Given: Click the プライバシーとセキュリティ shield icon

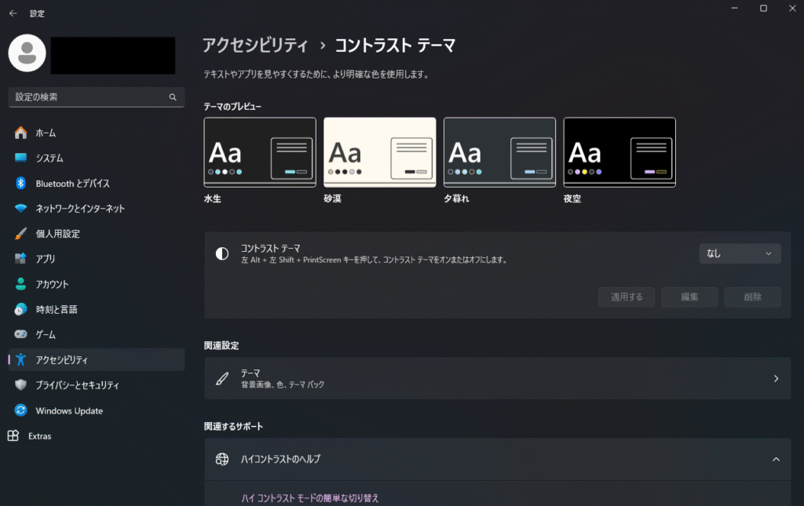Looking at the screenshot, I should point(21,385).
